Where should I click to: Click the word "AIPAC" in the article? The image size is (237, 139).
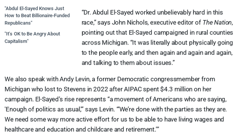(133, 89)
